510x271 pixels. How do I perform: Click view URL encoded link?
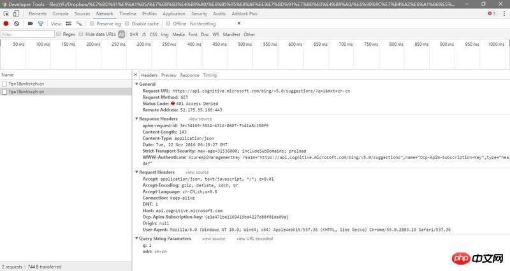point(254,239)
